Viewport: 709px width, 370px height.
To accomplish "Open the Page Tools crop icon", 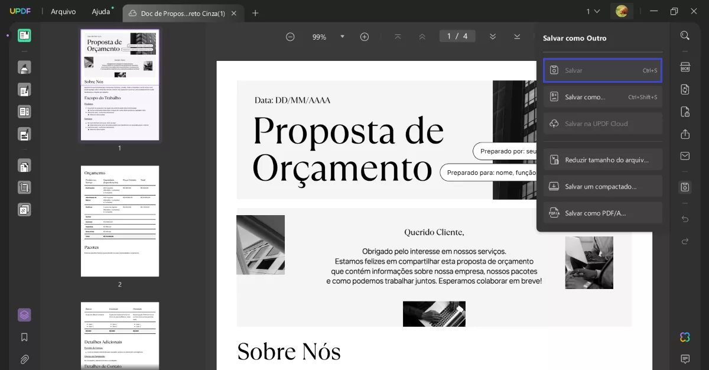I will point(24,187).
